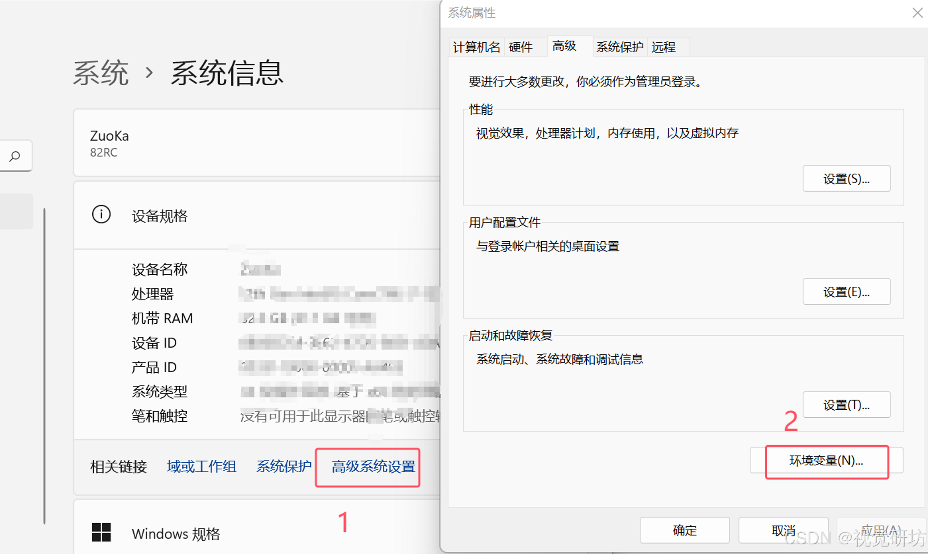Open the 高级系统设置 link
Image resolution: width=928 pixels, height=554 pixels.
coord(373,466)
